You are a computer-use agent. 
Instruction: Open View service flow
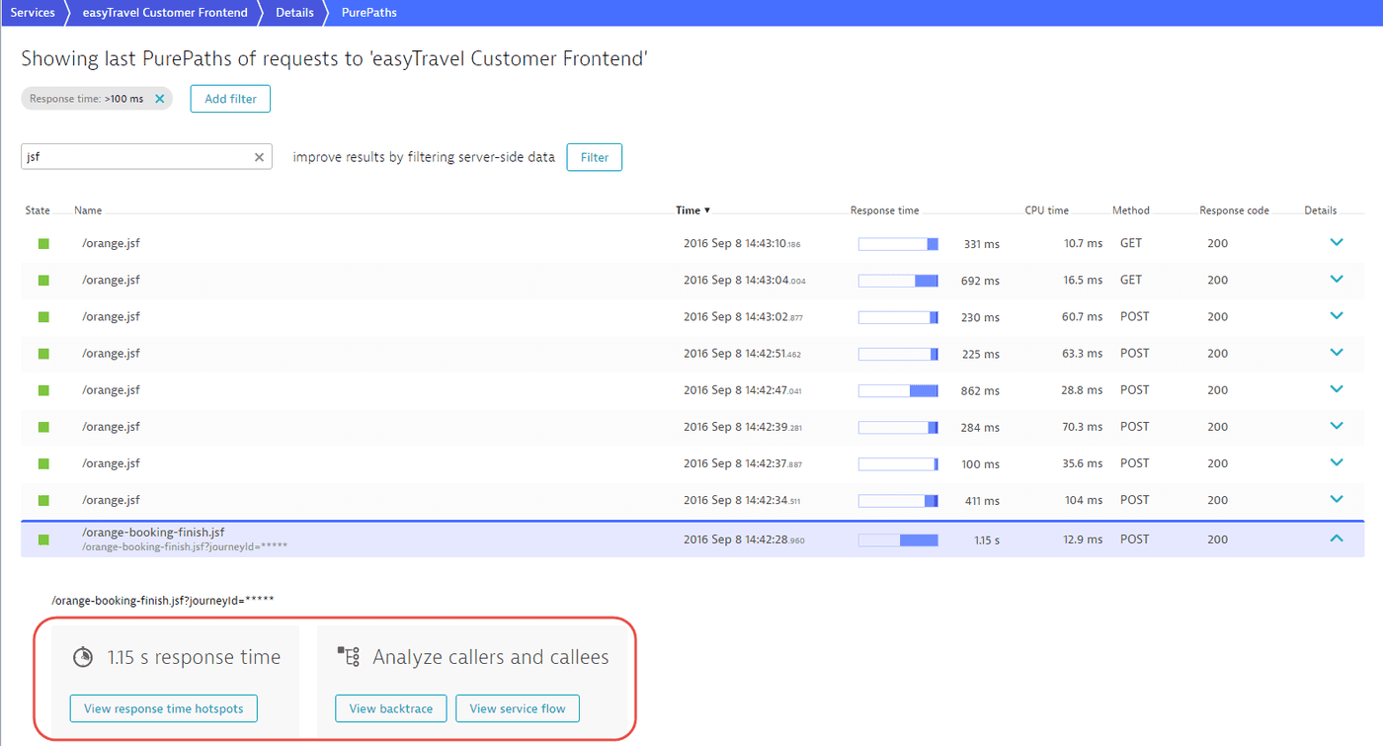(518, 708)
